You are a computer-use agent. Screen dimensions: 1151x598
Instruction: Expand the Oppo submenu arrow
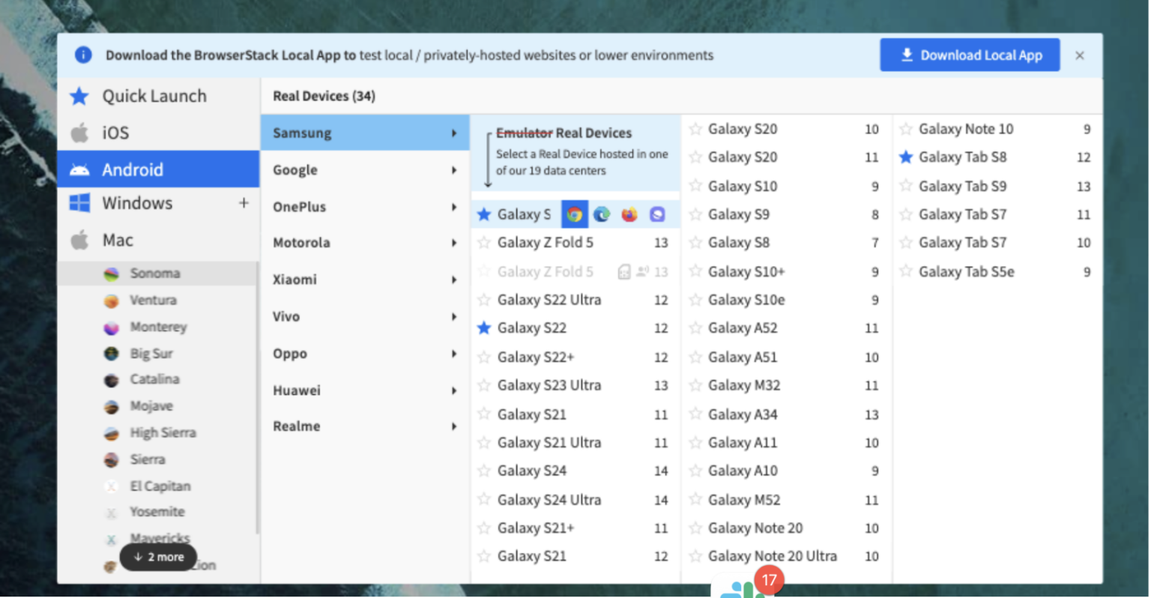(x=454, y=354)
